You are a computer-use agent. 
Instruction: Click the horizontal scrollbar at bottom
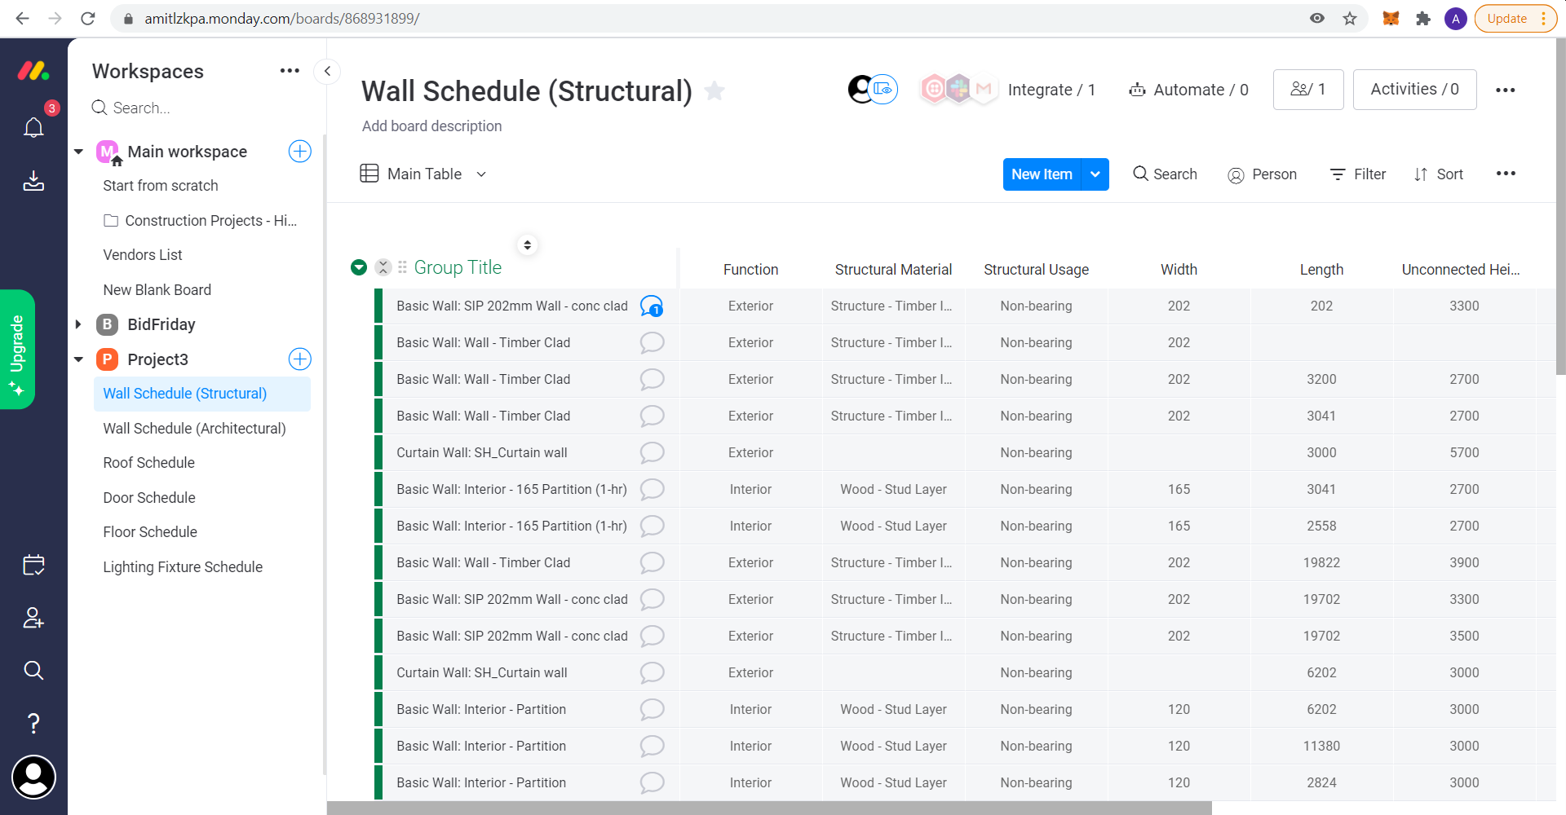769,808
